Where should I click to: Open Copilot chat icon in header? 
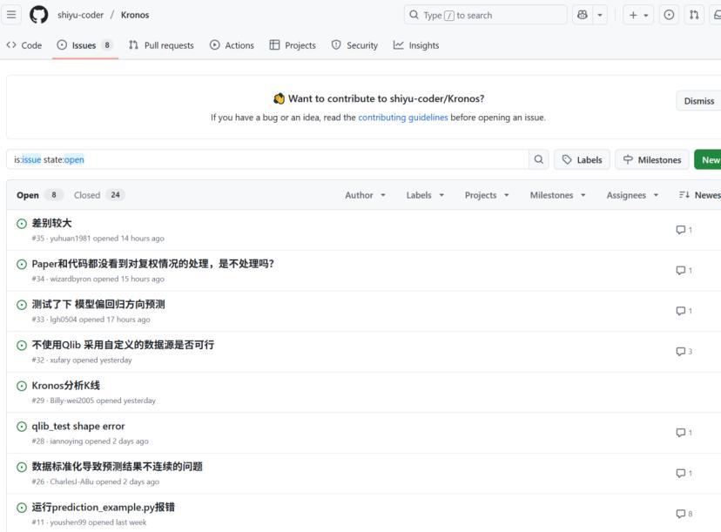(583, 15)
